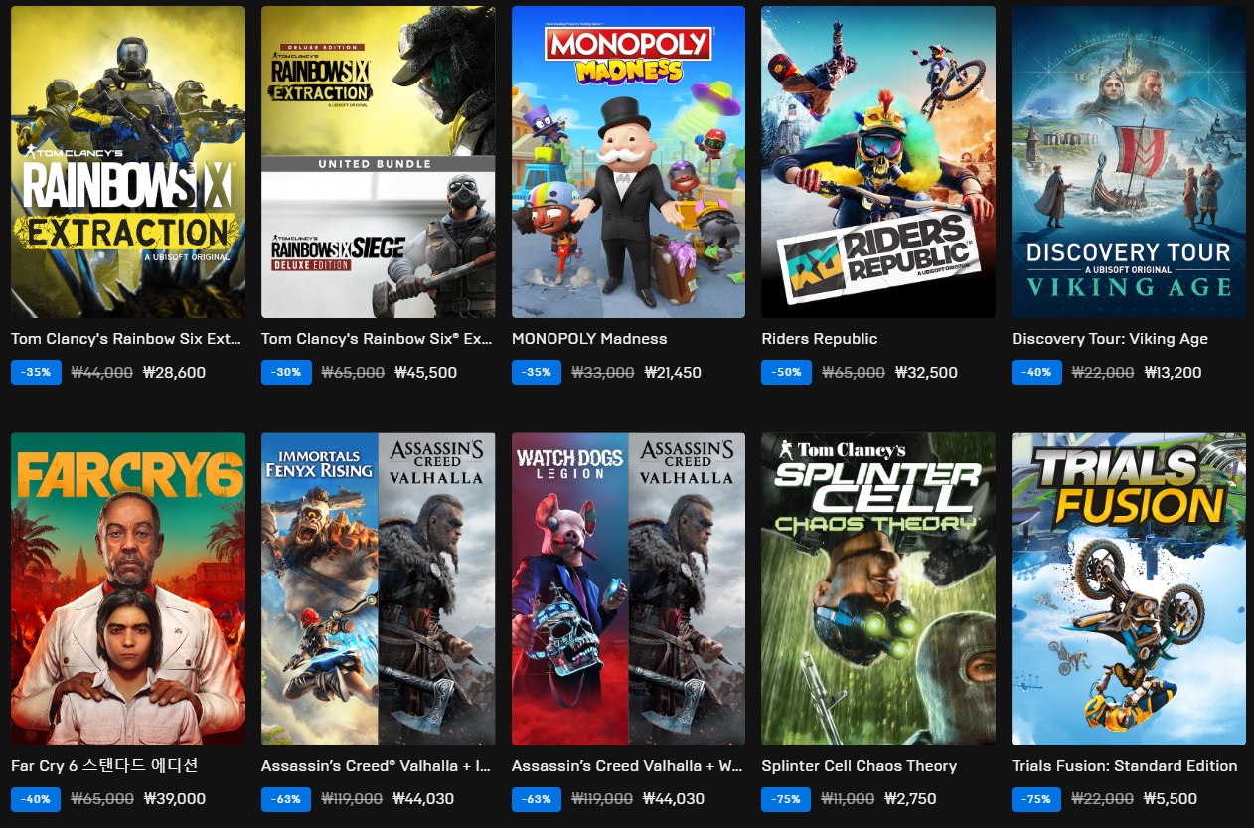This screenshot has height=828, width=1254.
Task: Click the struck-through ₩44,000 original price
Action: click(x=102, y=373)
